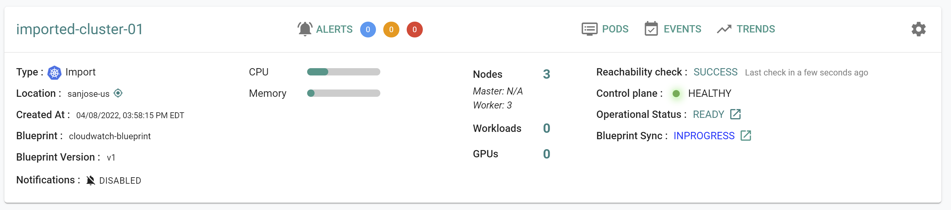Click the events calendar icon

[x=651, y=29]
